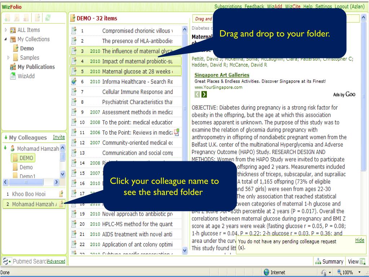Expand the Samples folder node
369x277 pixels.
9,57
